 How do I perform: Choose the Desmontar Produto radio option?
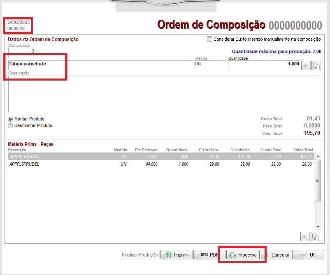pos(11,126)
